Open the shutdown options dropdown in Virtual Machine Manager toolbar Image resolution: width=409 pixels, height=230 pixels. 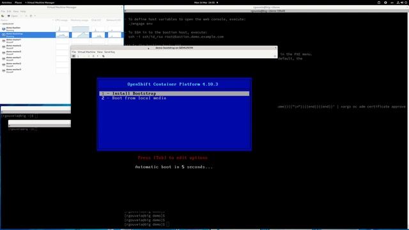tap(35, 16)
